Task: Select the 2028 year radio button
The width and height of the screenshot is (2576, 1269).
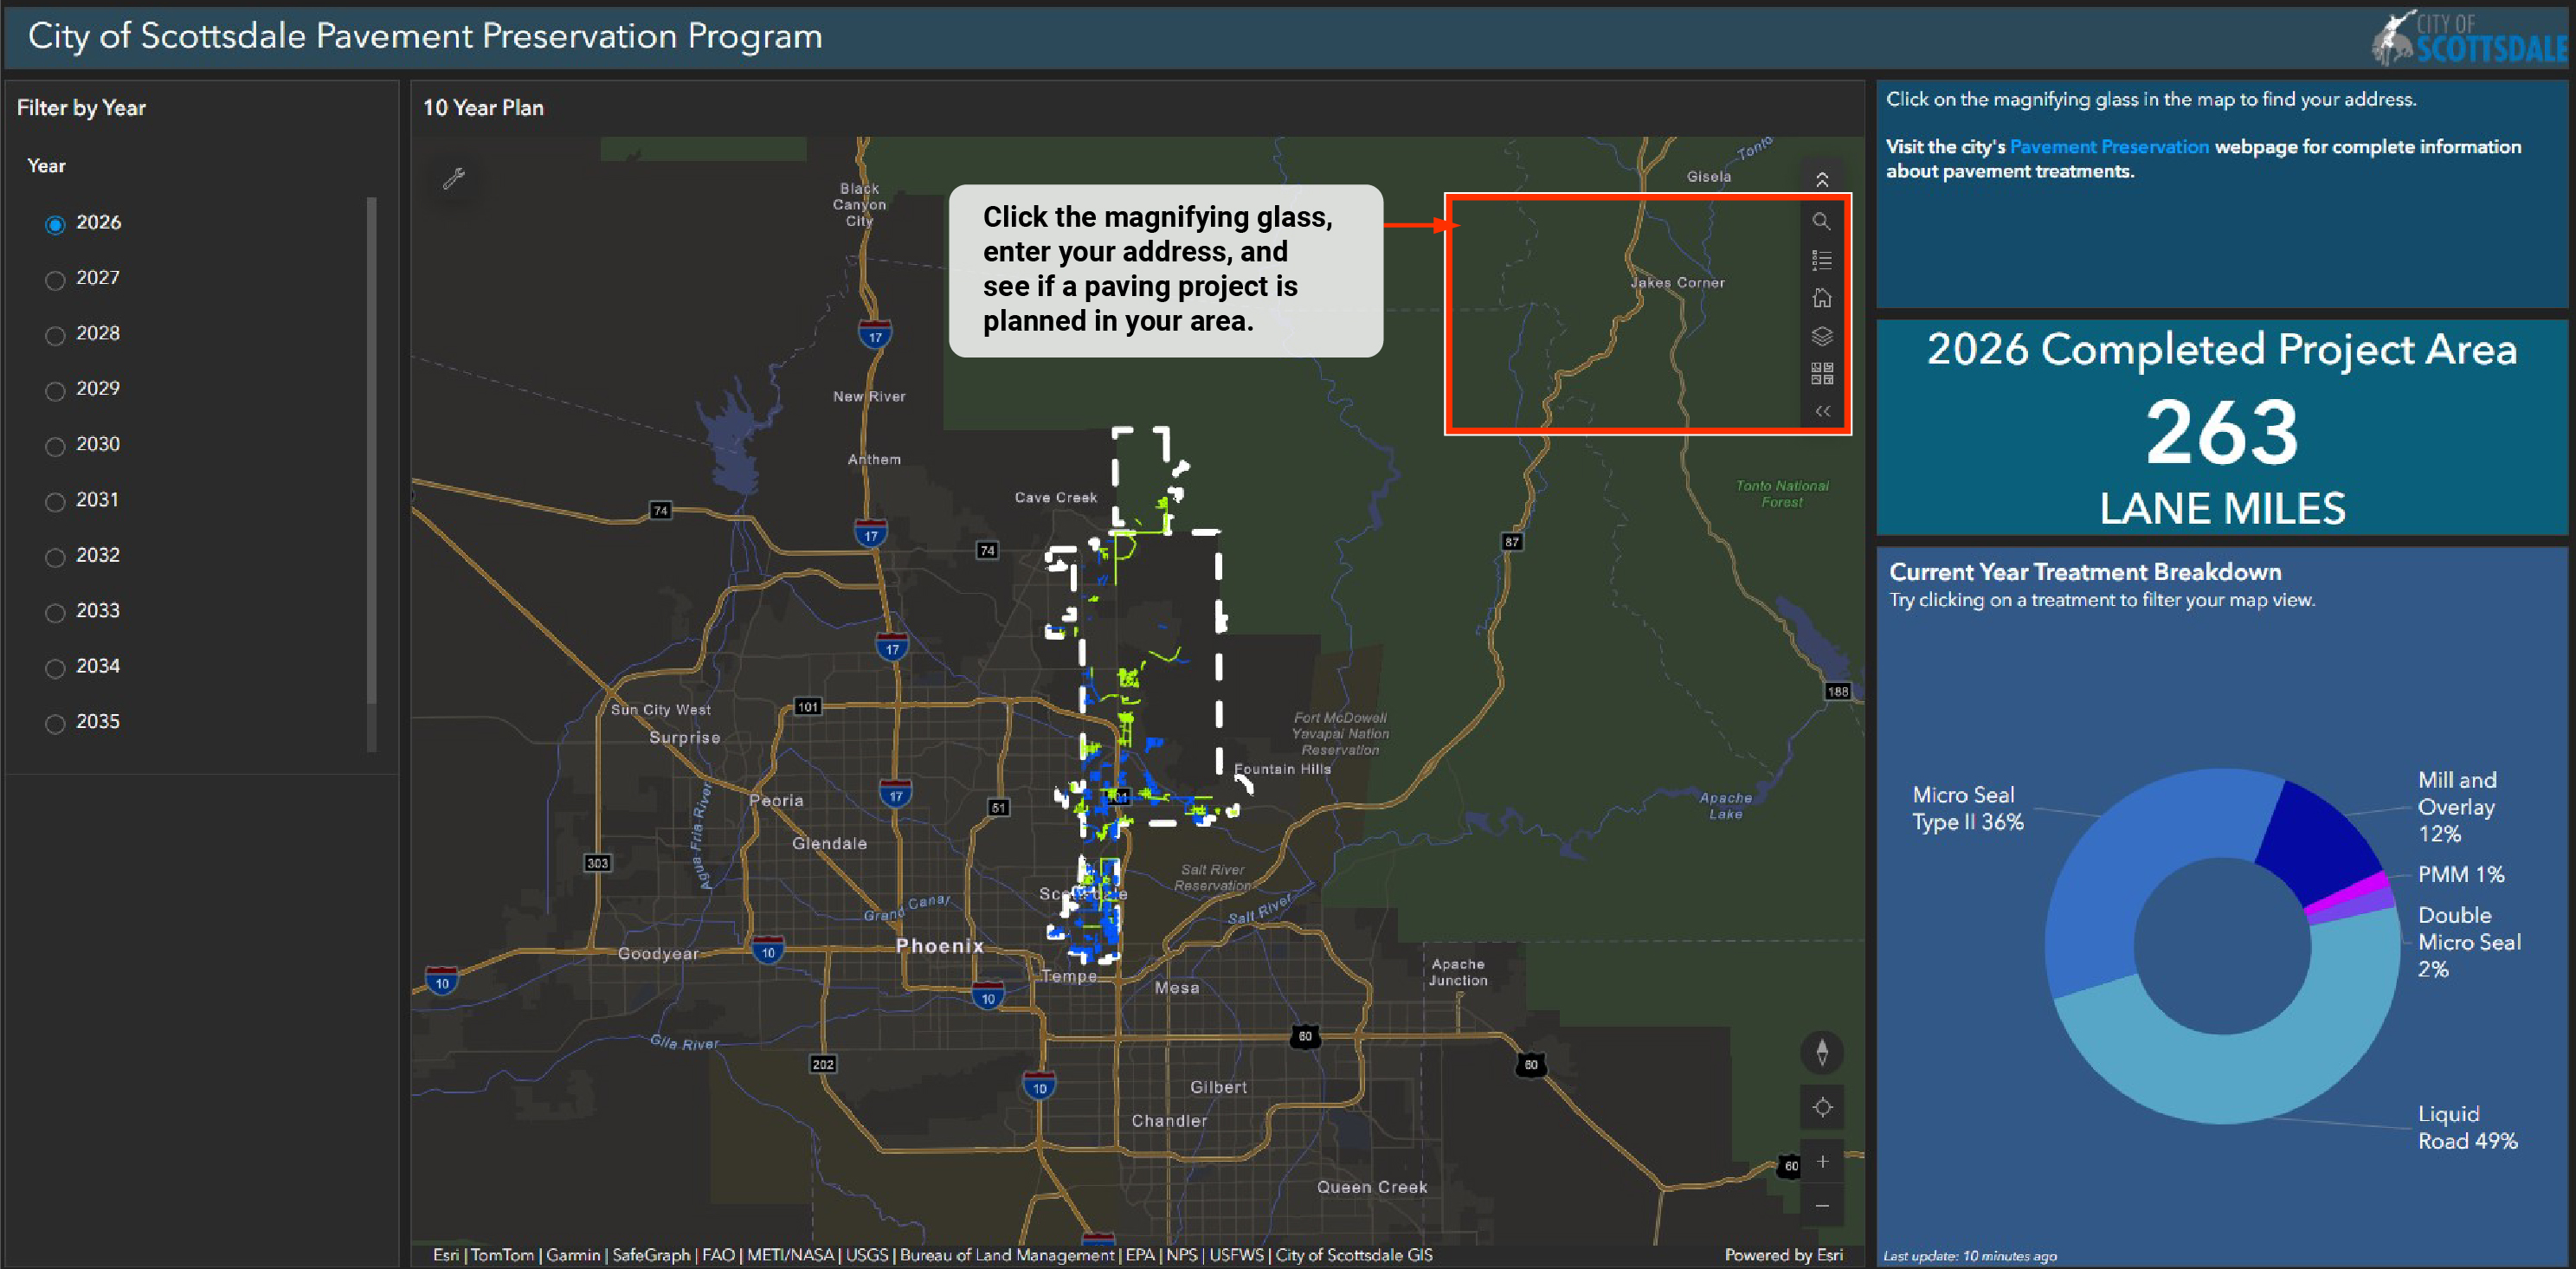Action: point(55,335)
